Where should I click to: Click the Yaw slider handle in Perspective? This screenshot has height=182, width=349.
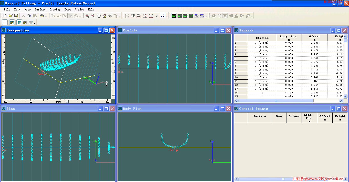[x=67, y=101]
